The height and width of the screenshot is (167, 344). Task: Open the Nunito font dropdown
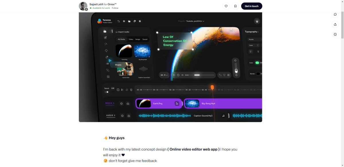pos(255,39)
